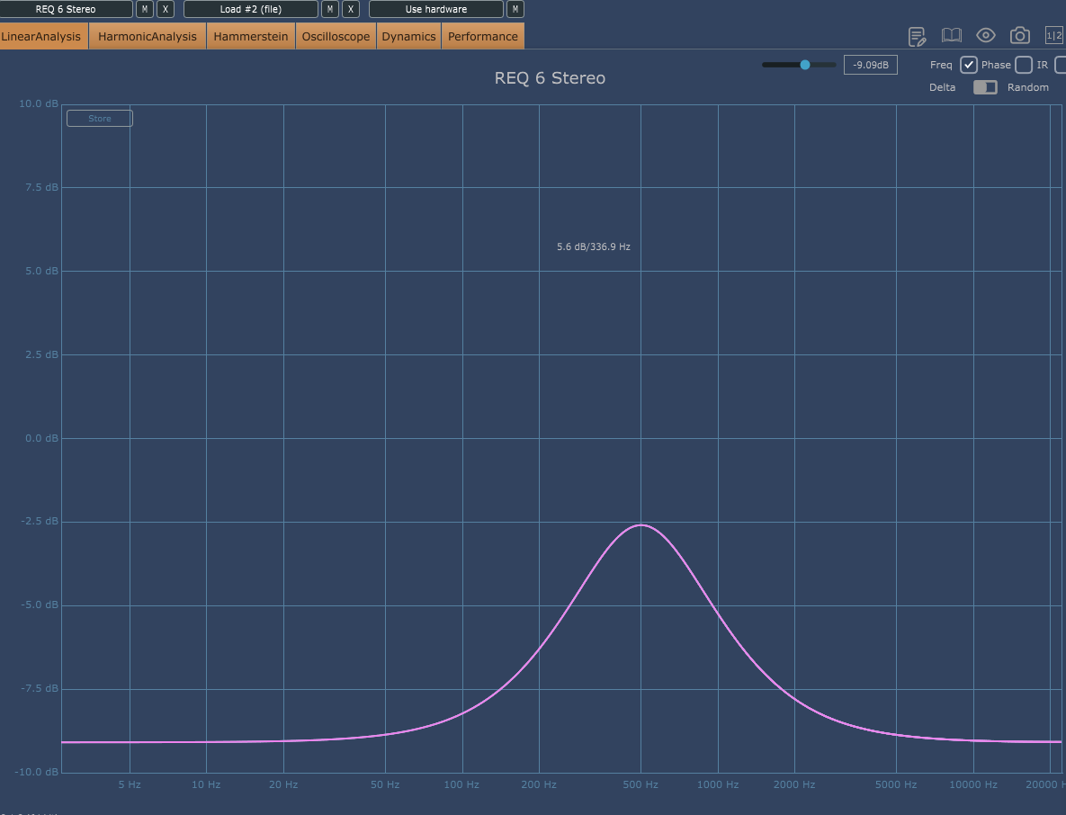
Task: Switch to the HarmonicAnalysis tab
Action: click(x=148, y=37)
